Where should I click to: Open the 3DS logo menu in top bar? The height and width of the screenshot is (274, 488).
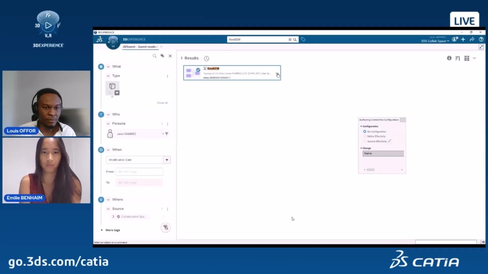[x=100, y=40]
